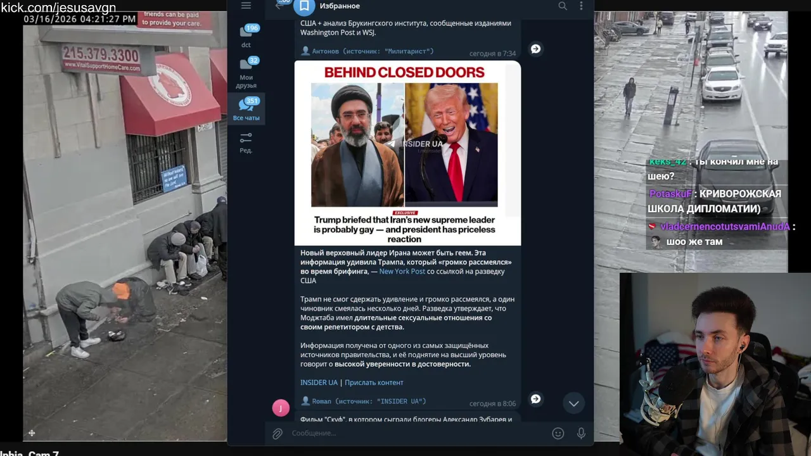The height and width of the screenshot is (456, 811).
Task: Click the сегодня в 7:34 timestamp
Action: pyautogui.click(x=492, y=54)
